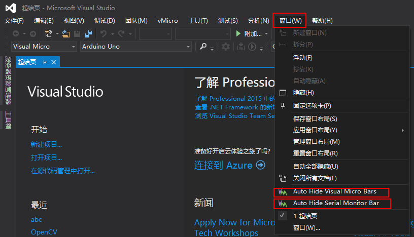Click 查看 .NET Framework 的新增功能 link
Image resolution: width=414 pixels, height=237 pixels.
click(x=235, y=107)
